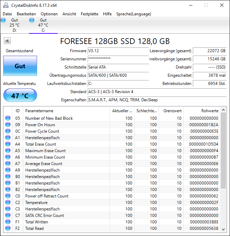Click the masked Seriennummer field
This screenshot has height=236, width=230.
click(118, 59)
